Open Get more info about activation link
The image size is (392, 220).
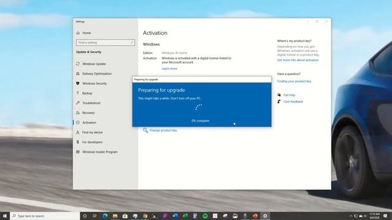pyautogui.click(x=298, y=60)
